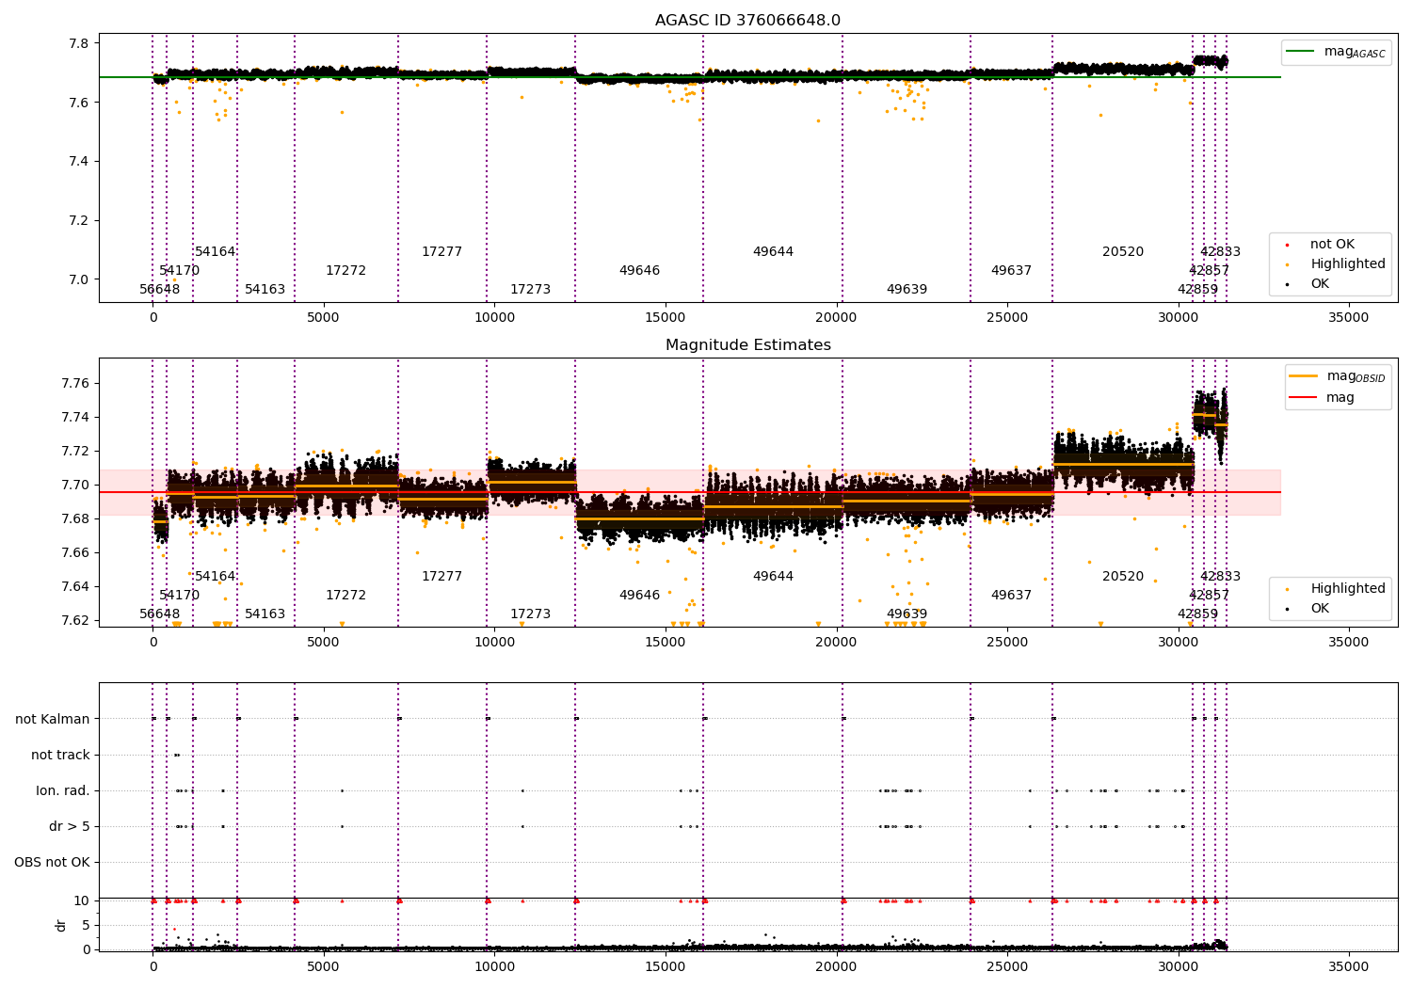
Task: Click the rotated 'dr' axis label
Action: [61, 925]
